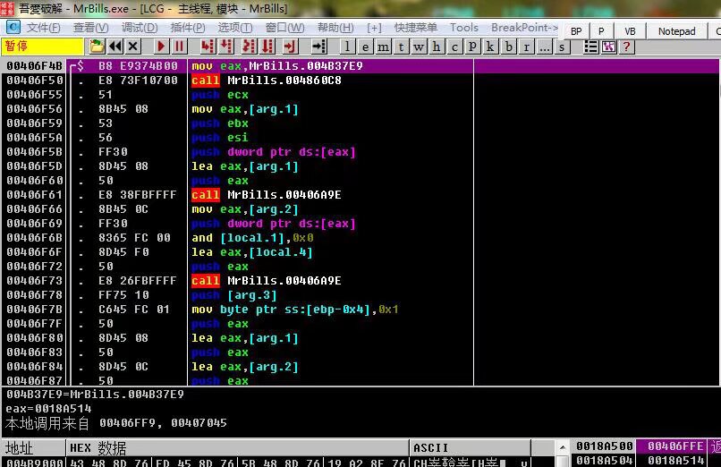Image resolution: width=721 pixels, height=467 pixels.
Task: Click the Notepad button
Action: tap(676, 31)
